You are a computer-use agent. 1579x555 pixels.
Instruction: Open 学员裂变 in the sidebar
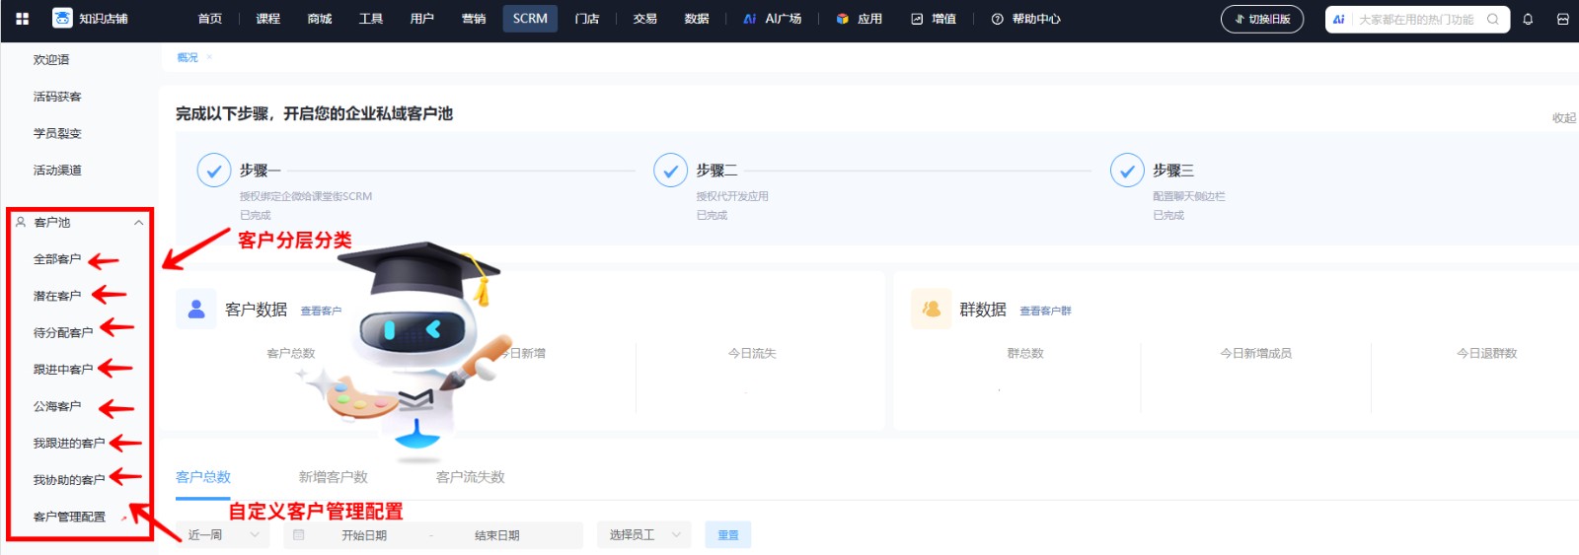(x=57, y=134)
